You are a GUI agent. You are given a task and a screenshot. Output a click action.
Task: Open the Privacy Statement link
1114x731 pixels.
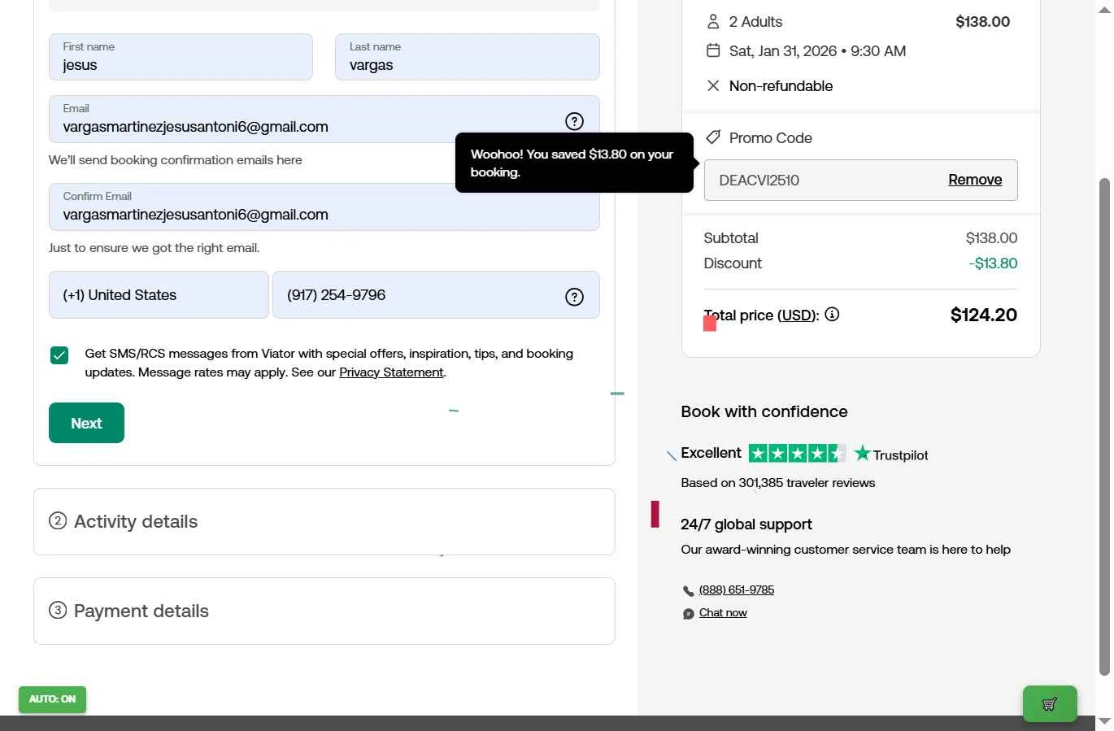[391, 372]
